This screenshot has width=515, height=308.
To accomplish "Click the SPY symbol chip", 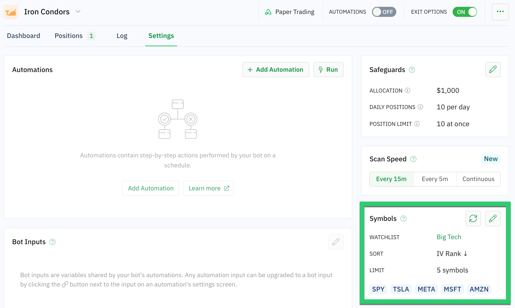I will (x=378, y=289).
